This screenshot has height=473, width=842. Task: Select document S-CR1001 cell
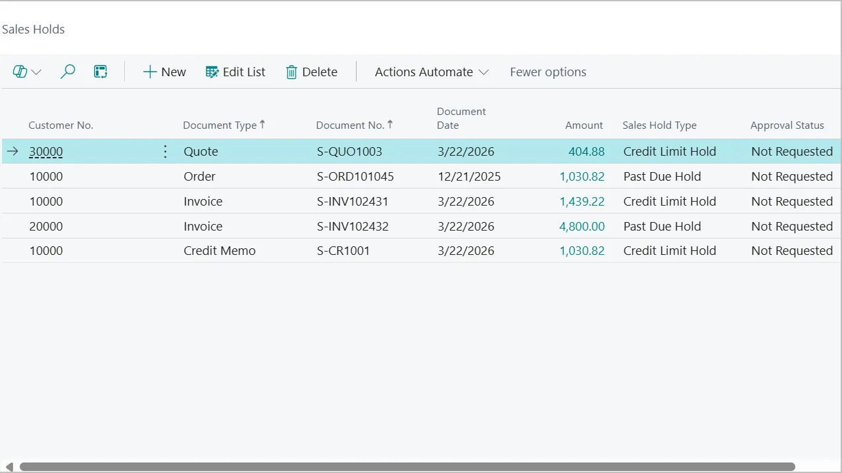[343, 251]
